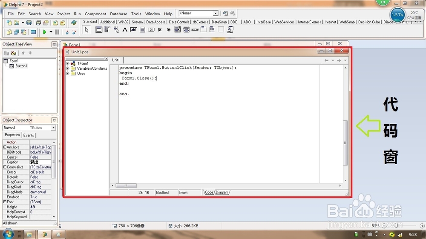426x239 pixels.
Task: Select the Button component icon
Action: click(151, 30)
